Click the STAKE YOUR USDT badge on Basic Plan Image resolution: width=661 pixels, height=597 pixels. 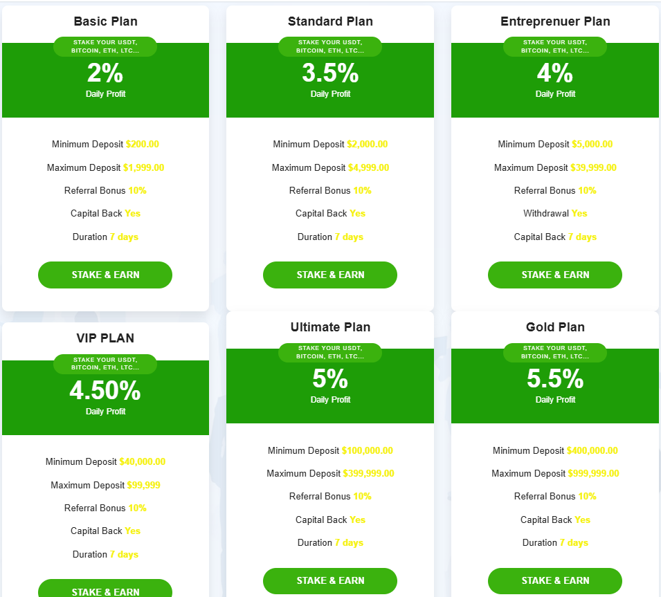105,46
